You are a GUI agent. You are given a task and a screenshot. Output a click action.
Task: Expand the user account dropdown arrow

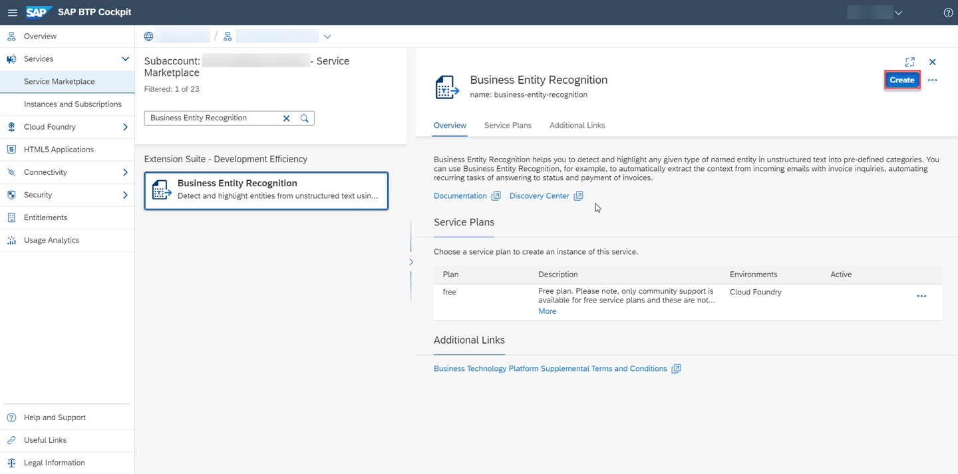899,13
